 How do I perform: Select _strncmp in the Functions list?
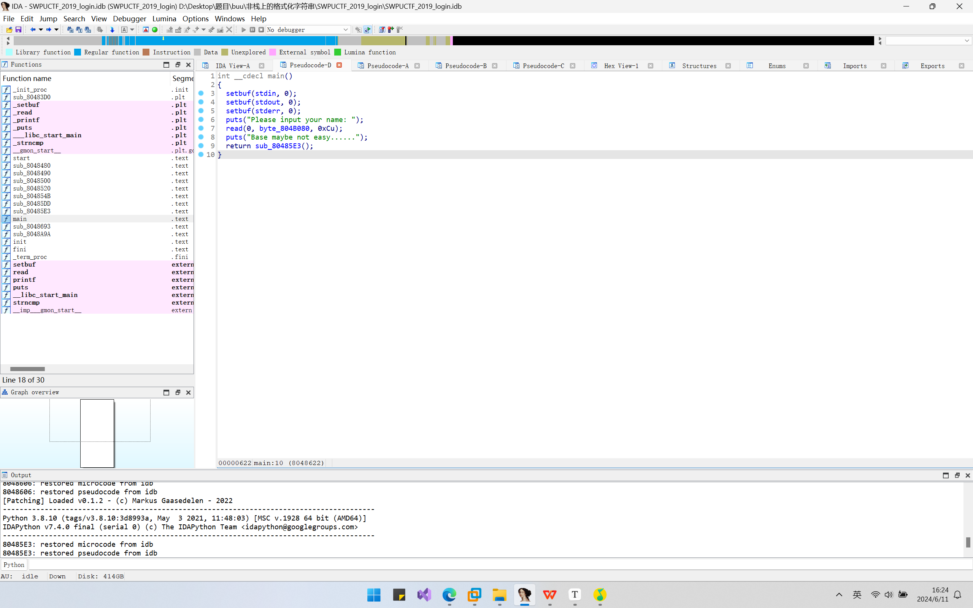coord(97,143)
